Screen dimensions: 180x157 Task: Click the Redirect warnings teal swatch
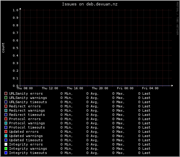[x=6, y=110]
